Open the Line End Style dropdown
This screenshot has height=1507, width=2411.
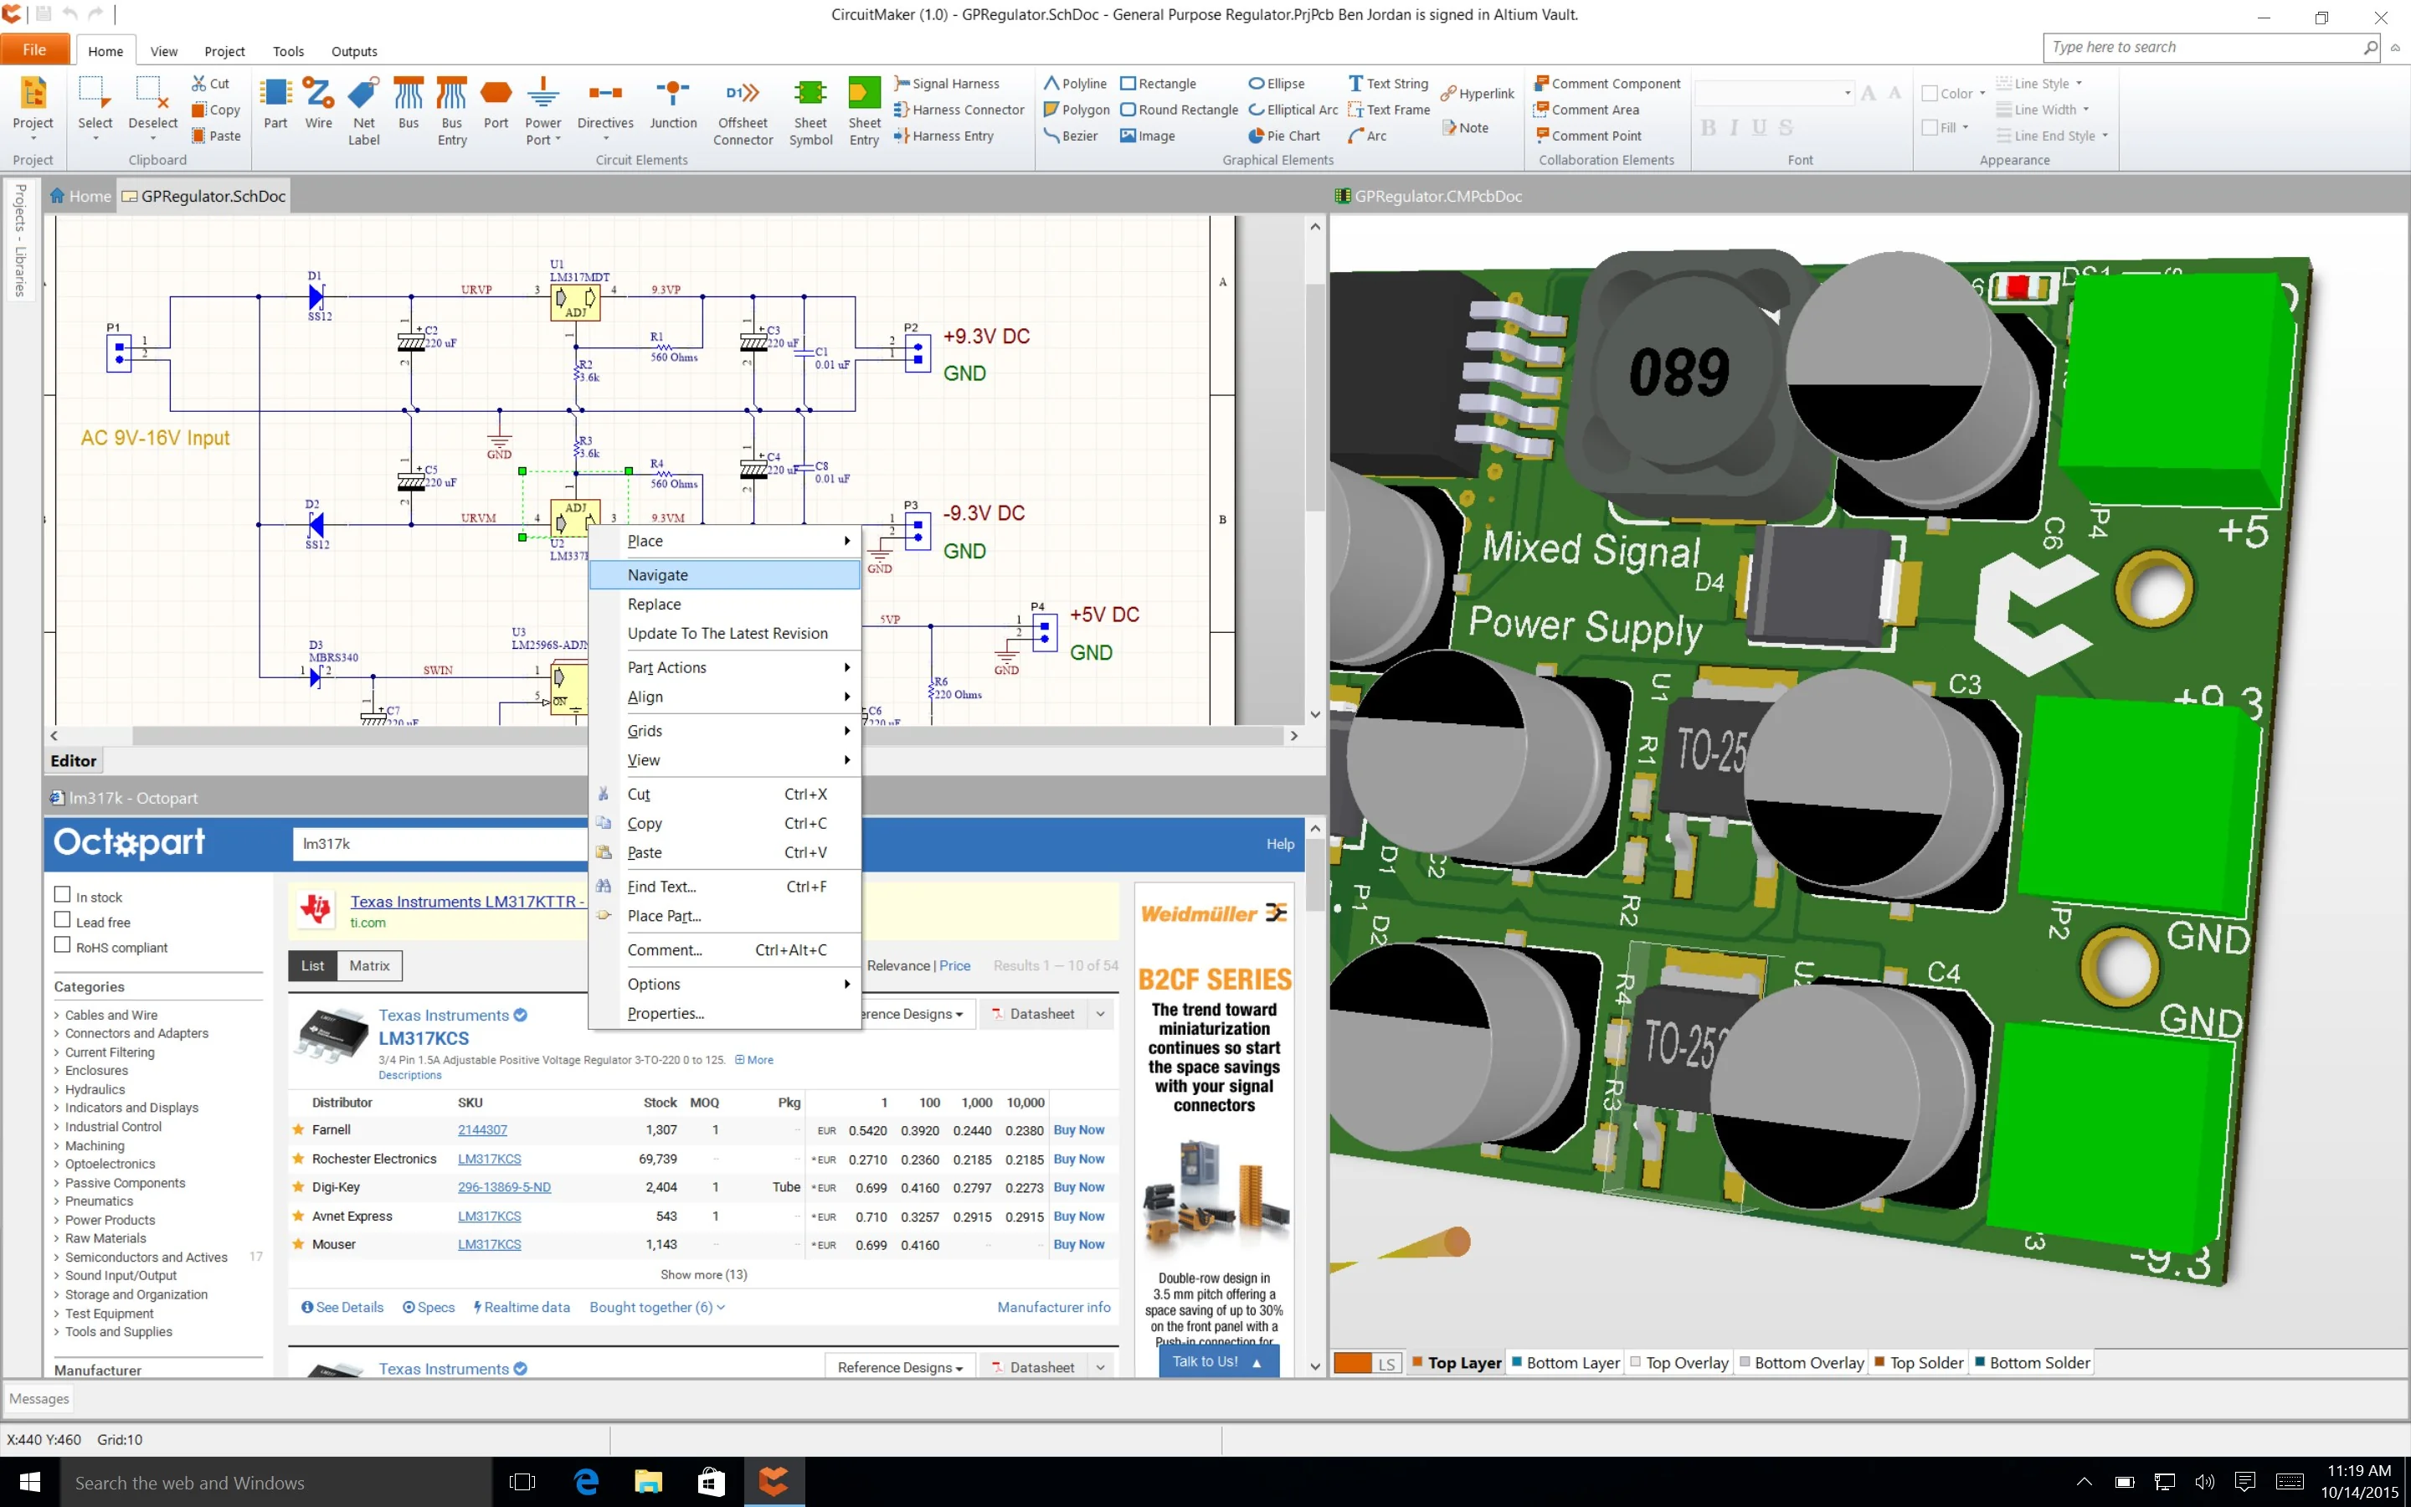tap(2051, 136)
